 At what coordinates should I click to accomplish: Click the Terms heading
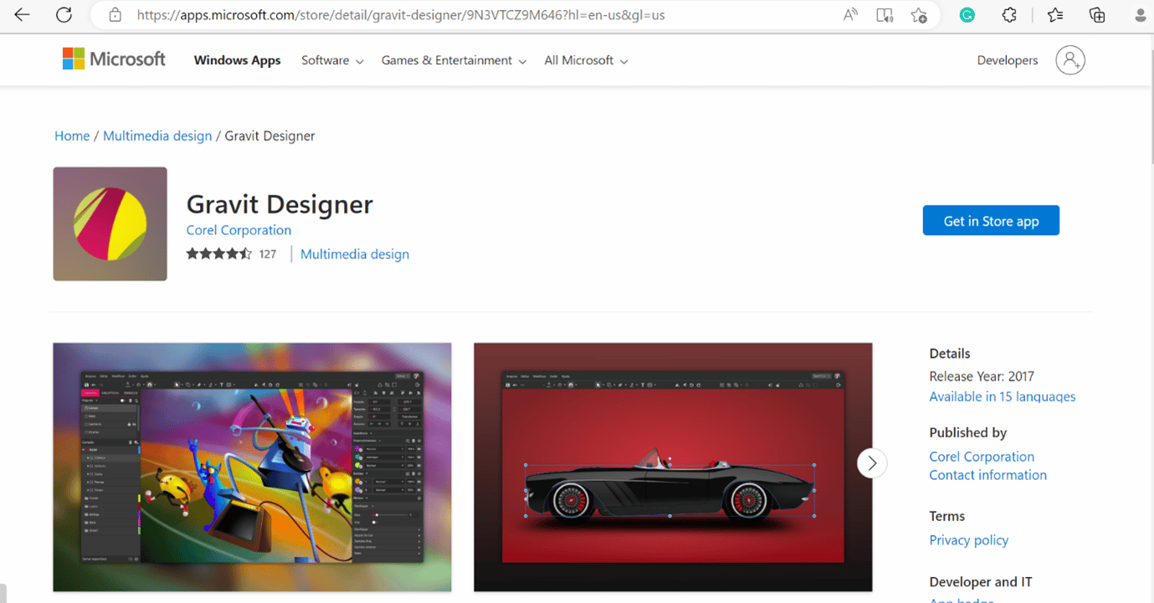947,516
